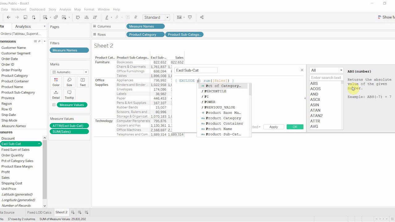Click the Share workbook icon
This screenshot has height=222, width=395.
202,18
